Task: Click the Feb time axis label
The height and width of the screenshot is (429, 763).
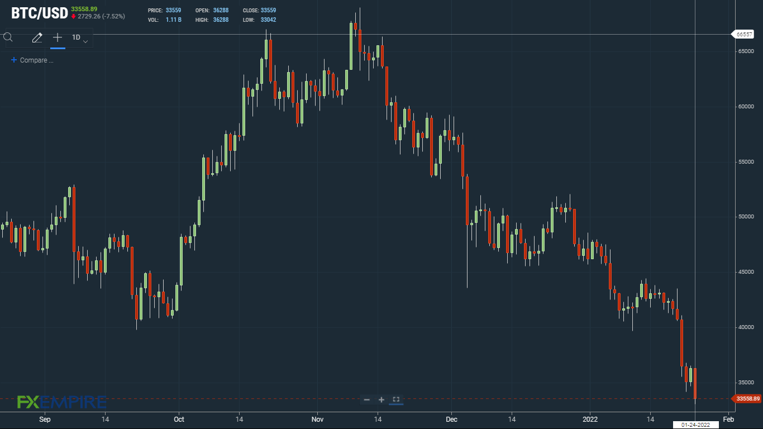Action: click(x=728, y=419)
